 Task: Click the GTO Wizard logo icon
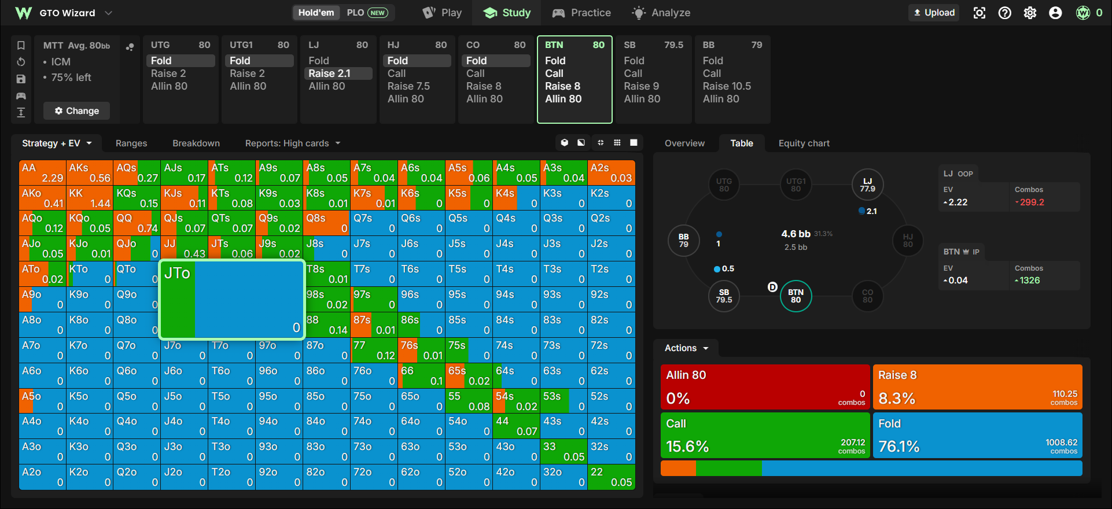coord(23,13)
